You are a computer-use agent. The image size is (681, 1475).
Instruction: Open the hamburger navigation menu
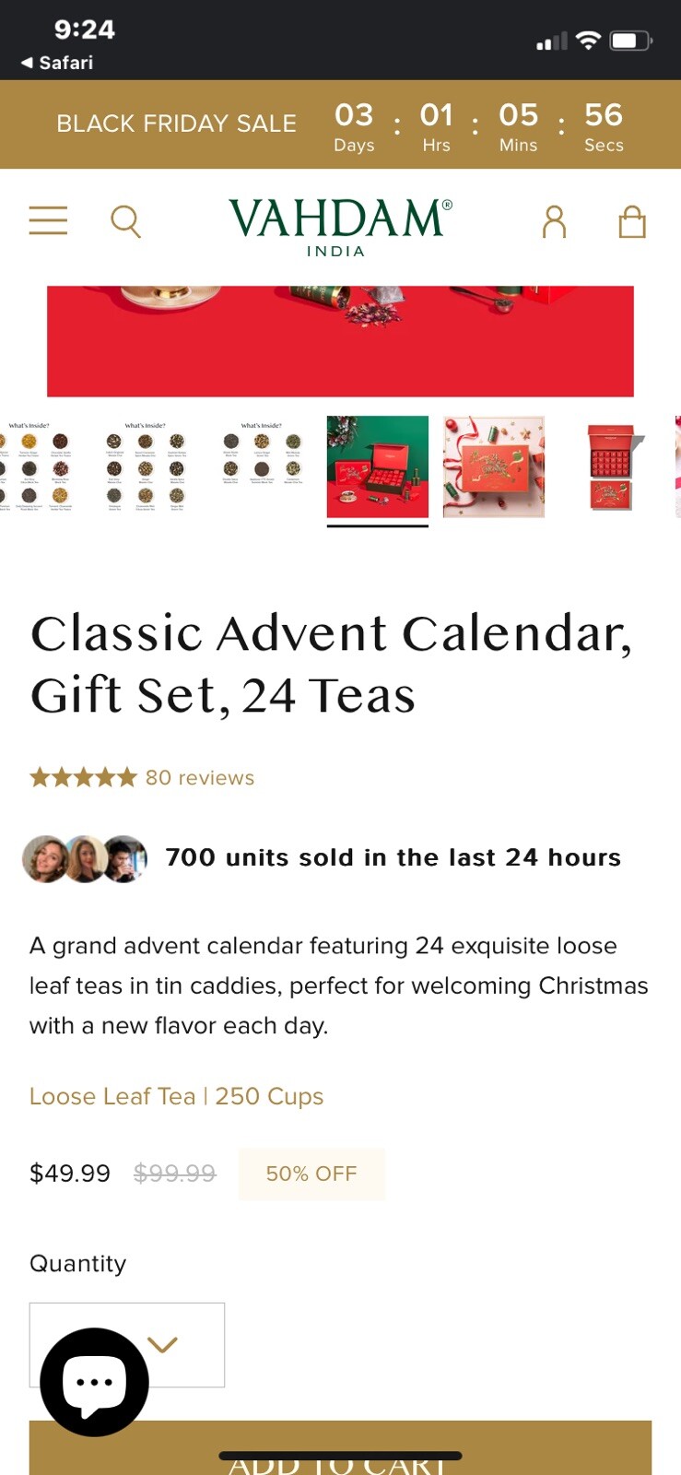tap(48, 221)
